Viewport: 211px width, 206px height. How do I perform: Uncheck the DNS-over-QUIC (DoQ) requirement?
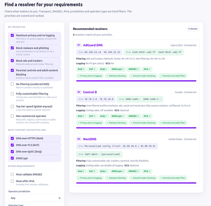click(x=12, y=152)
